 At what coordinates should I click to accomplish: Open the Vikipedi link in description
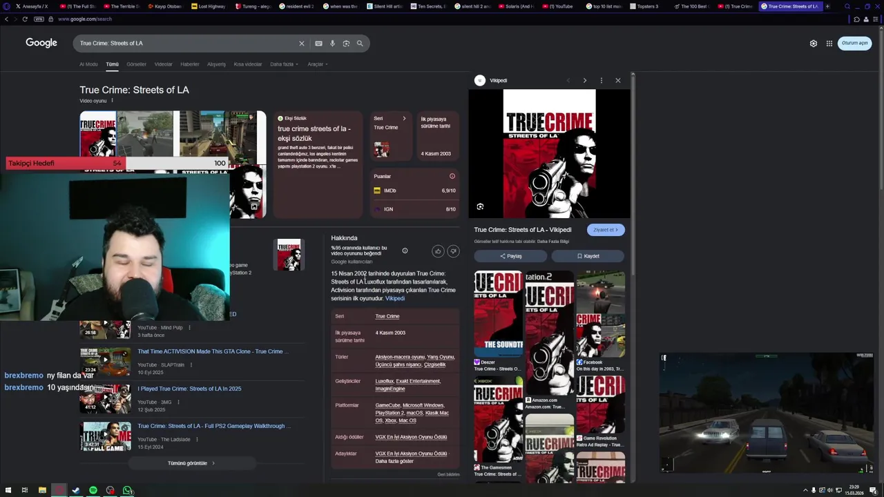[395, 298]
